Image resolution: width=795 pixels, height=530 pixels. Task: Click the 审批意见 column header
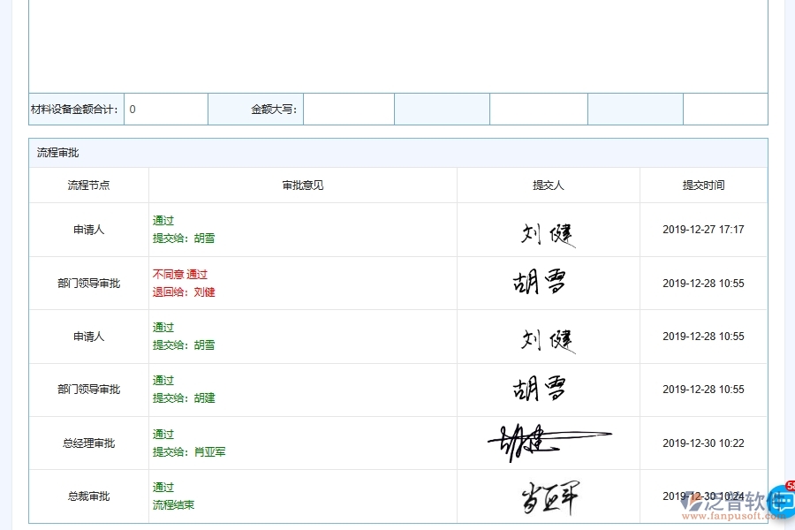pyautogui.click(x=301, y=185)
